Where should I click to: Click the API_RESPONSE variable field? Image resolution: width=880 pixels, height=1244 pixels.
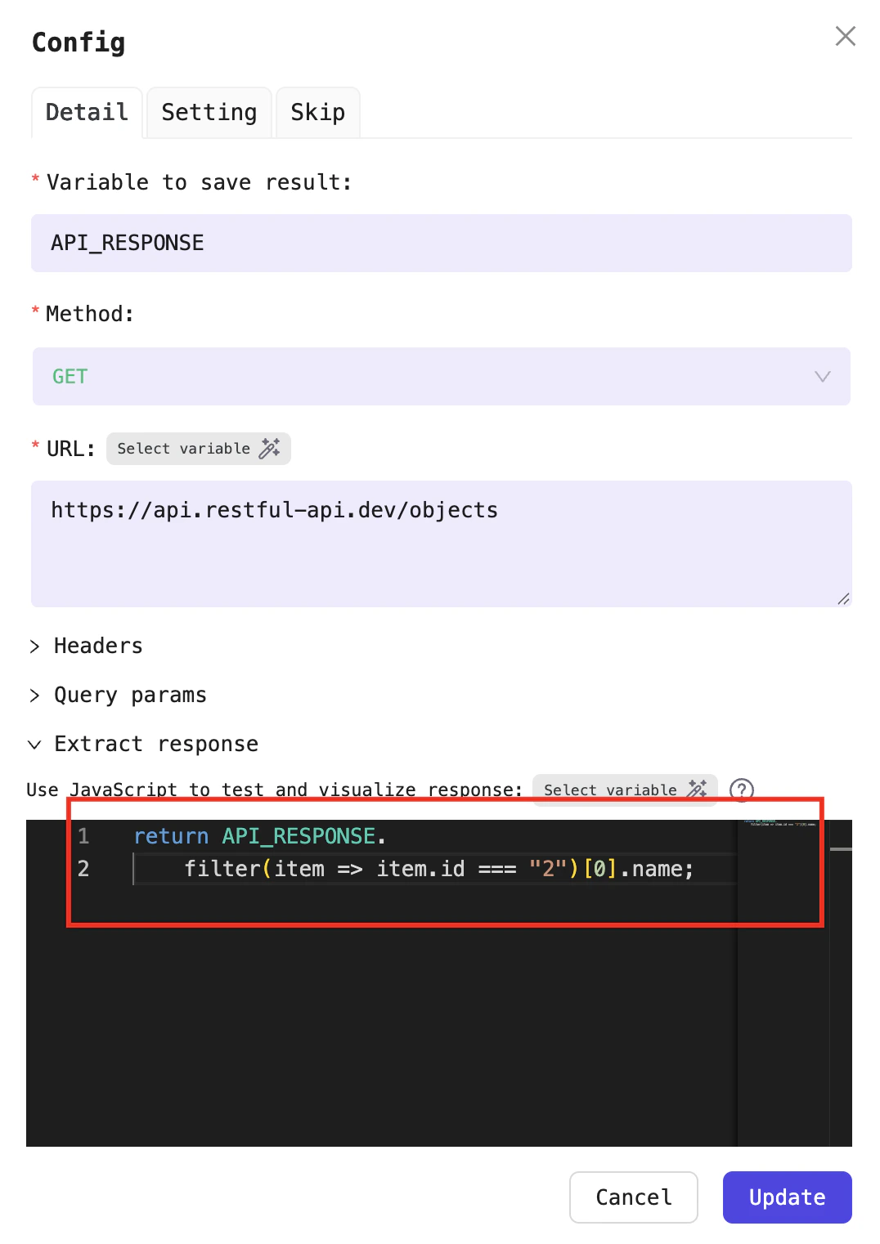click(x=441, y=243)
